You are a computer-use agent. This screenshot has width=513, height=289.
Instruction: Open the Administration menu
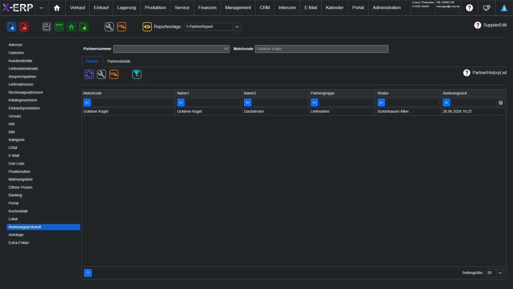[387, 8]
